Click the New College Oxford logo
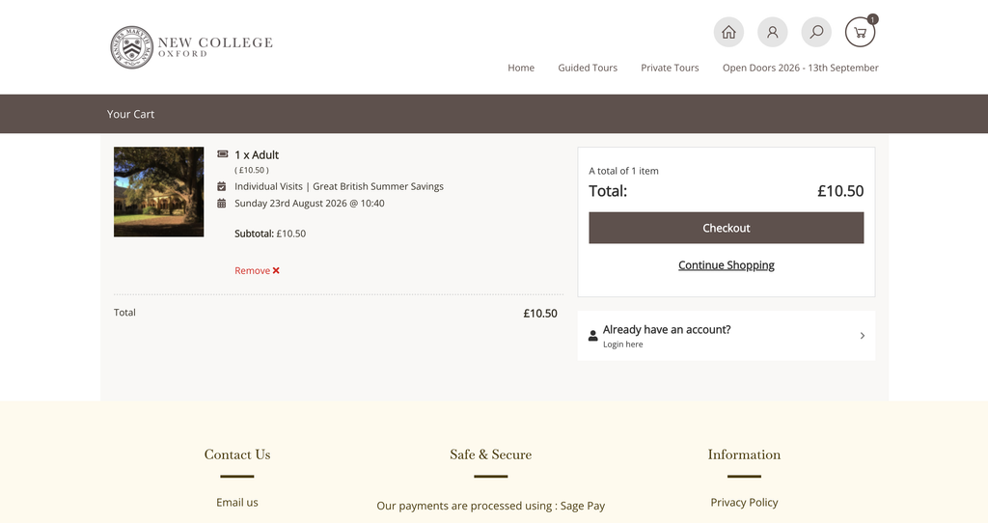Screen dimensions: 988x523 click(192, 47)
